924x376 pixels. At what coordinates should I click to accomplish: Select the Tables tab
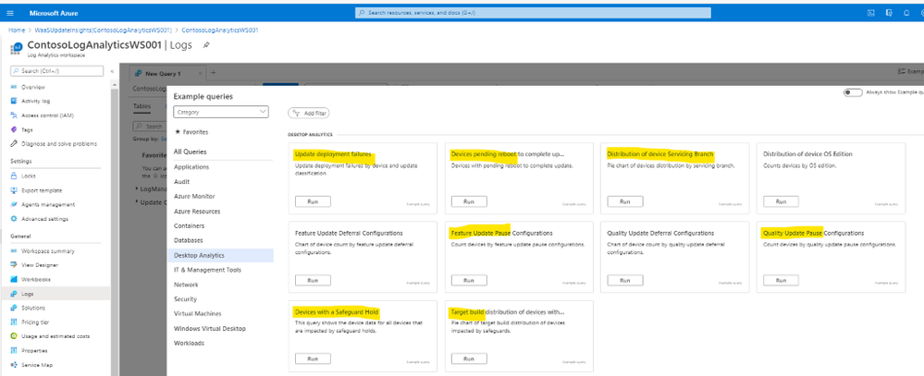point(142,106)
